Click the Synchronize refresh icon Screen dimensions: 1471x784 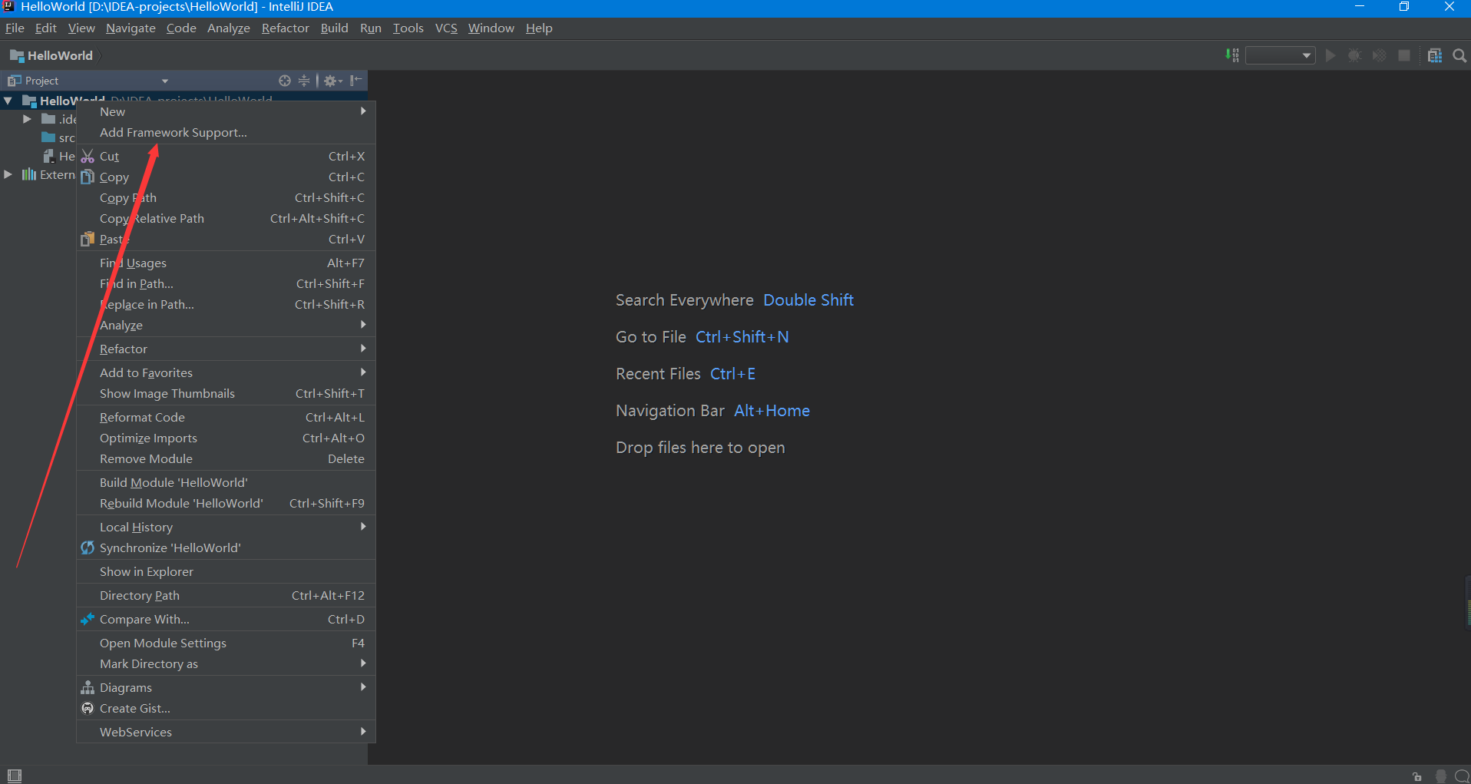pyautogui.click(x=88, y=547)
